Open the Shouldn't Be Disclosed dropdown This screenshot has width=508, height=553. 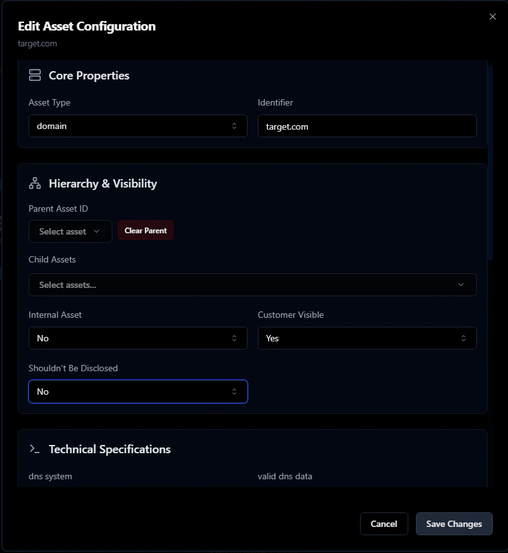click(x=138, y=392)
